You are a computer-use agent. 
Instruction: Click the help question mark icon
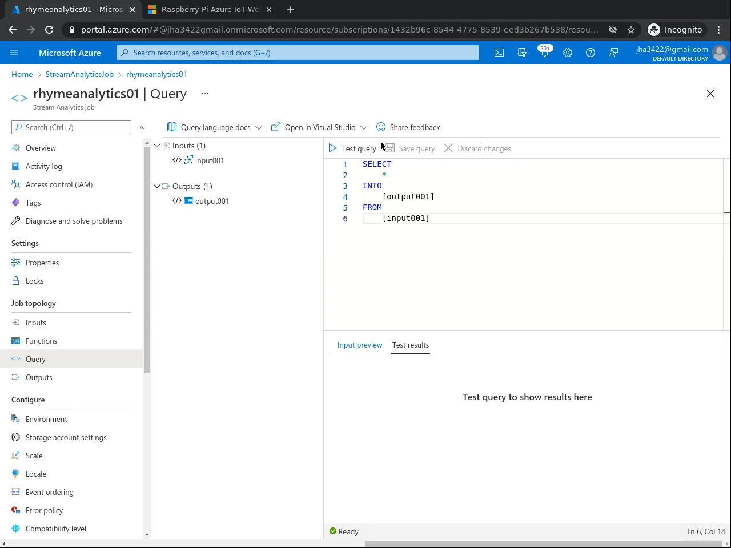(590, 53)
